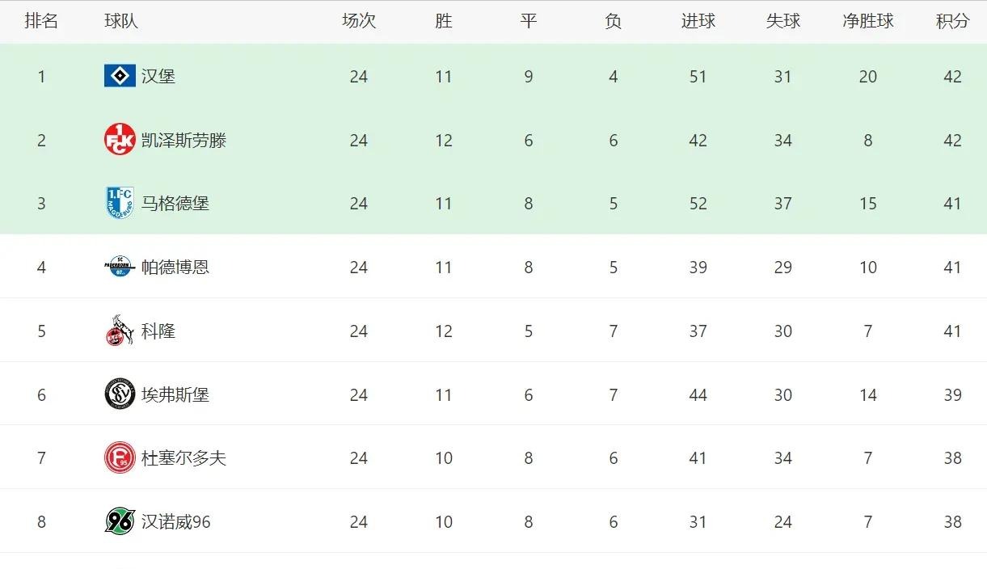Open the 科隆 team name link
This screenshot has width=987, height=569.
[x=158, y=331]
